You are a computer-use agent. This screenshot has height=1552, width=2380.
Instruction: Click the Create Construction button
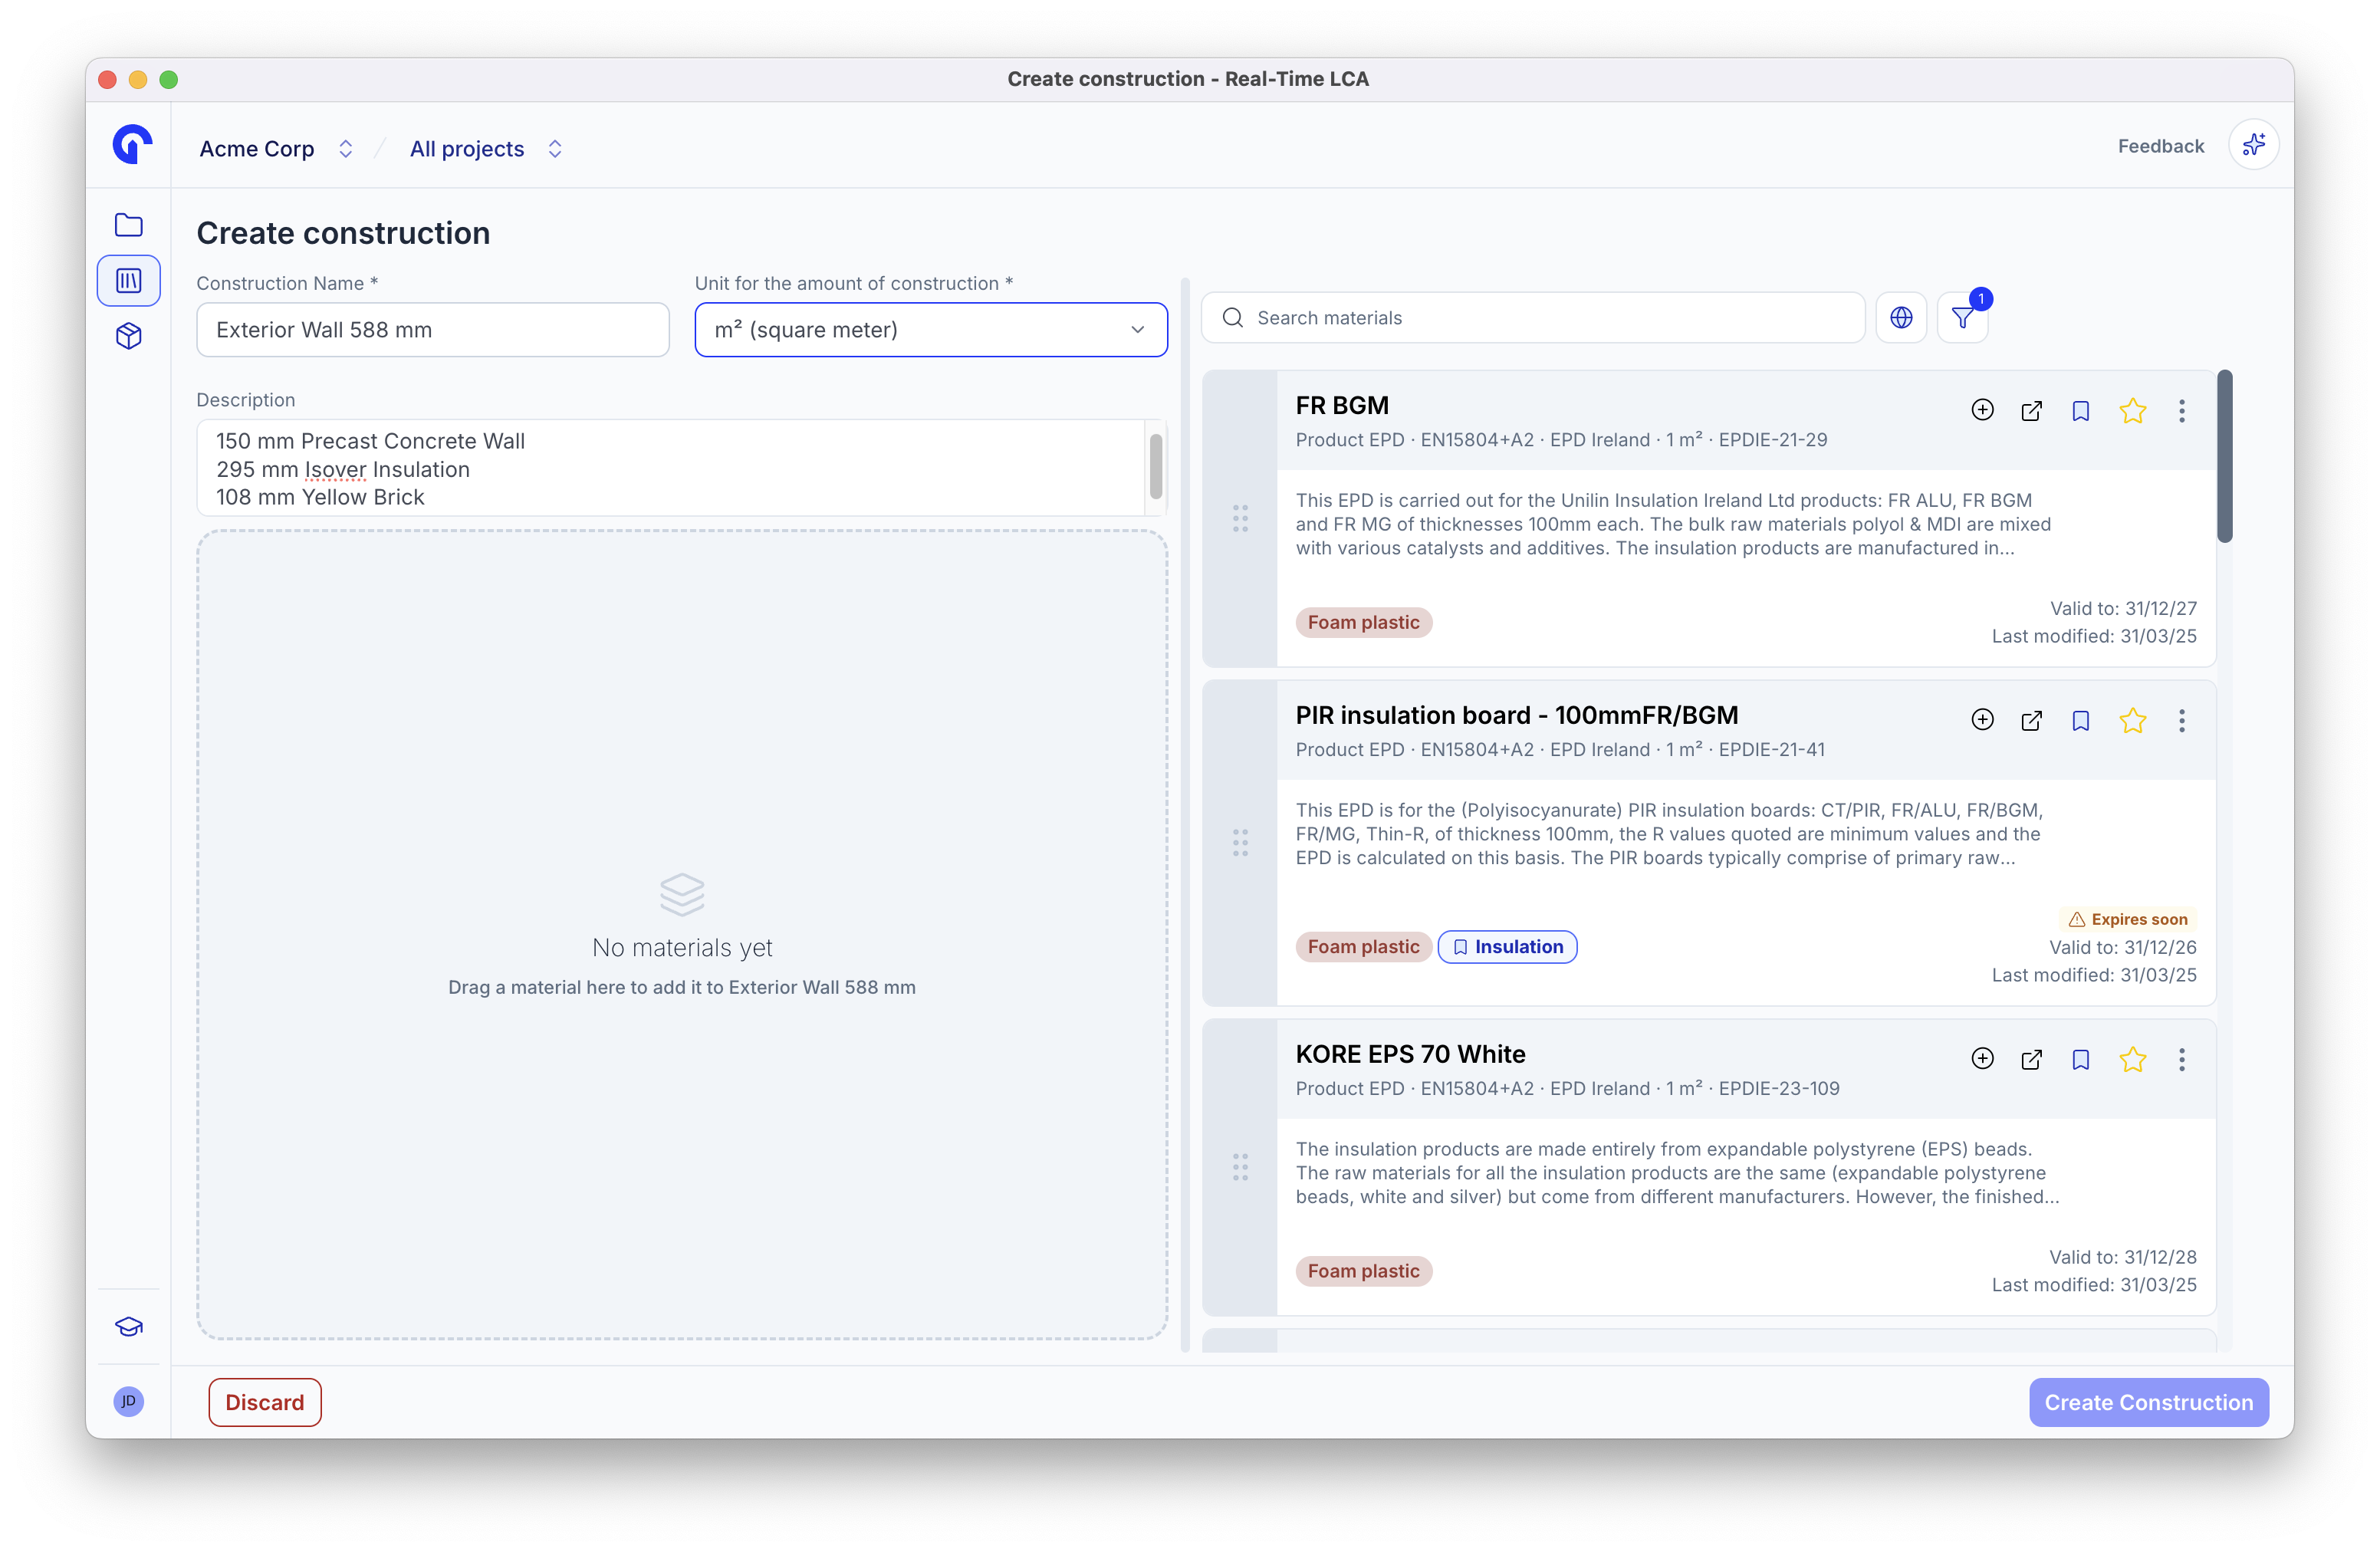coord(2148,1402)
